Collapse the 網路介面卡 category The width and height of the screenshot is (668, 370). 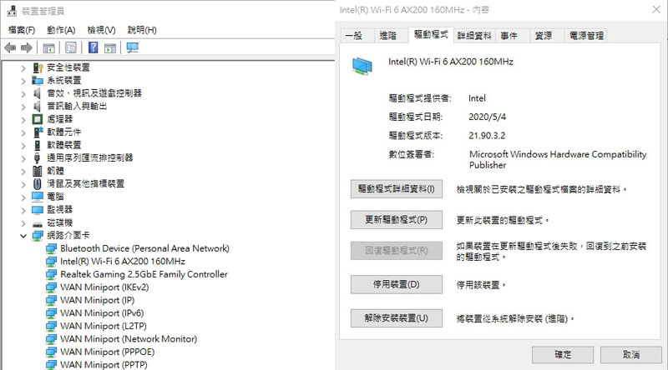tap(23, 236)
